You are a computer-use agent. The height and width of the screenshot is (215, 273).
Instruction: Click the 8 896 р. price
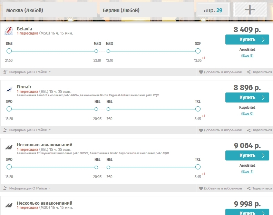[x=247, y=88]
